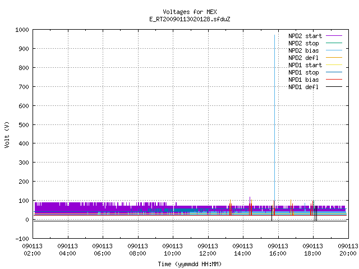Click the light blue NPD2 bias legend line
This screenshot has width=359, height=269.
pos(334,50)
